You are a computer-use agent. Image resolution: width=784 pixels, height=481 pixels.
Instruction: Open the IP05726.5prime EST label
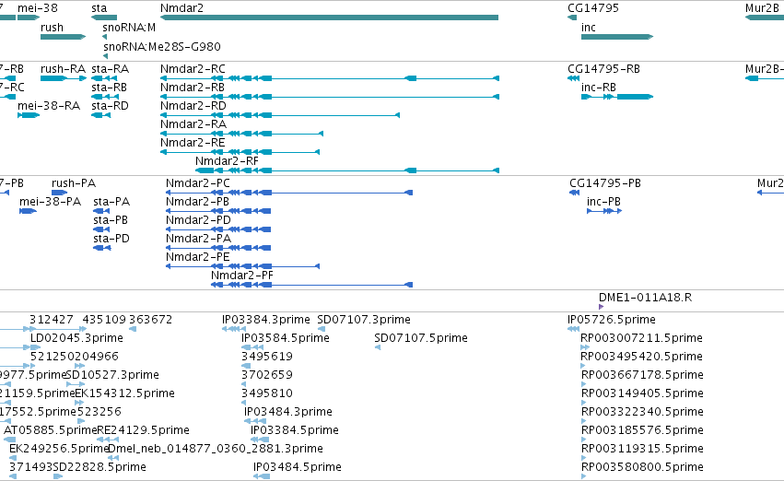click(612, 320)
